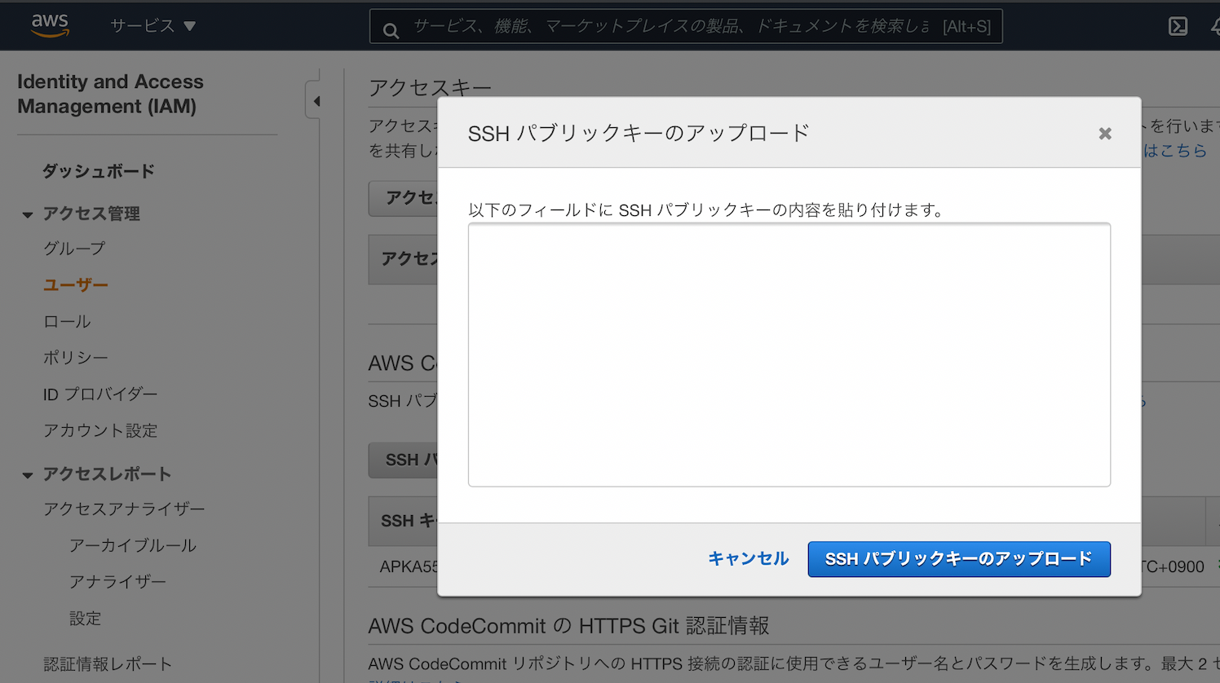Open グループ in the sidebar
1220x683 pixels.
point(74,249)
